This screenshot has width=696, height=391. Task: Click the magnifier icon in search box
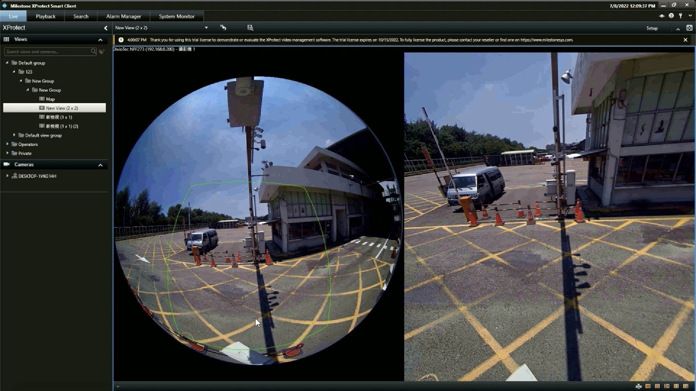coord(93,51)
